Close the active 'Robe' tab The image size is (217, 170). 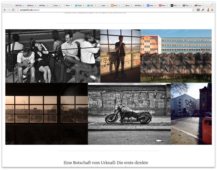coord(71,5)
